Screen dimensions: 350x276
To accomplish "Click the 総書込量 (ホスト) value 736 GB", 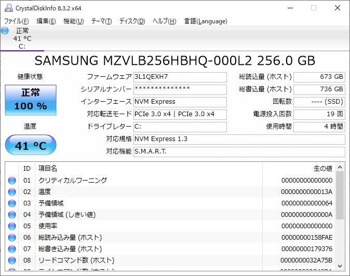I will pyautogui.click(x=319, y=90).
